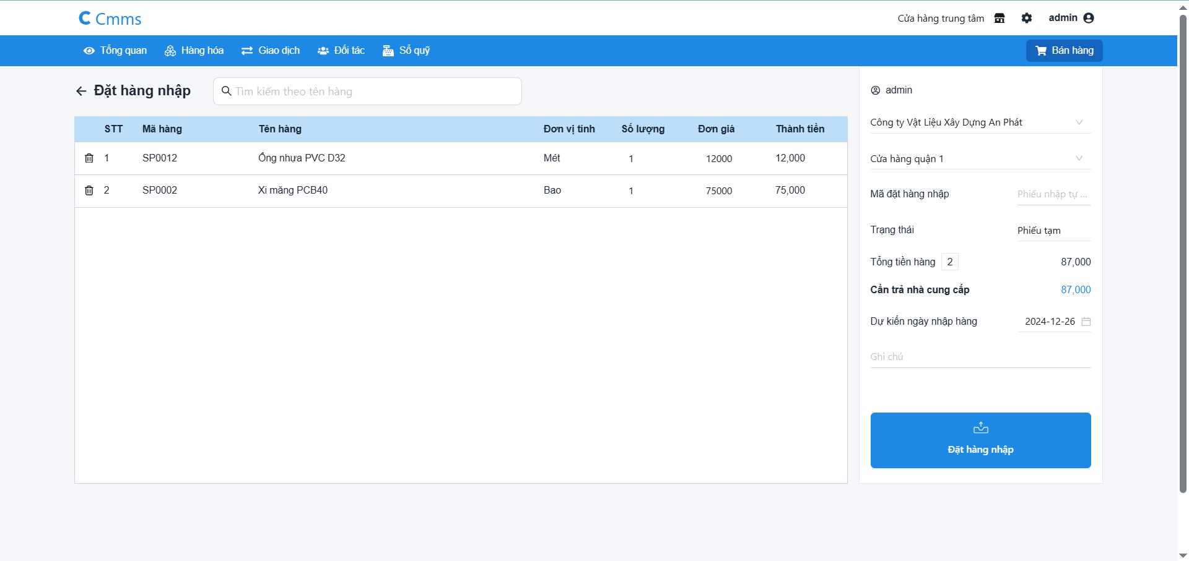Viewport: 1189px width, 561px height.
Task: Click the page vertical scrollbar
Action: pos(1183,254)
